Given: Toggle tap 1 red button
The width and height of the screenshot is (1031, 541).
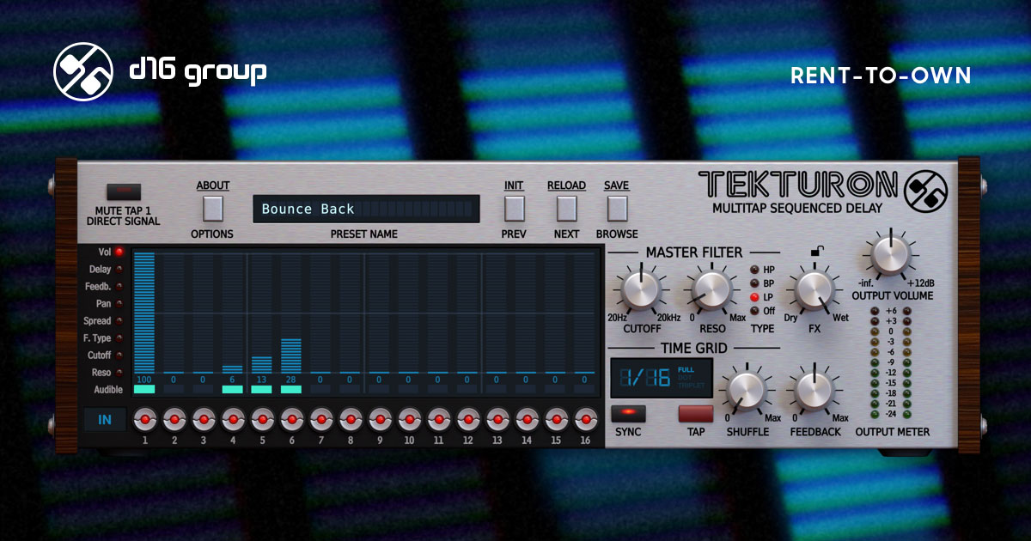Looking at the screenshot, I should click(145, 419).
